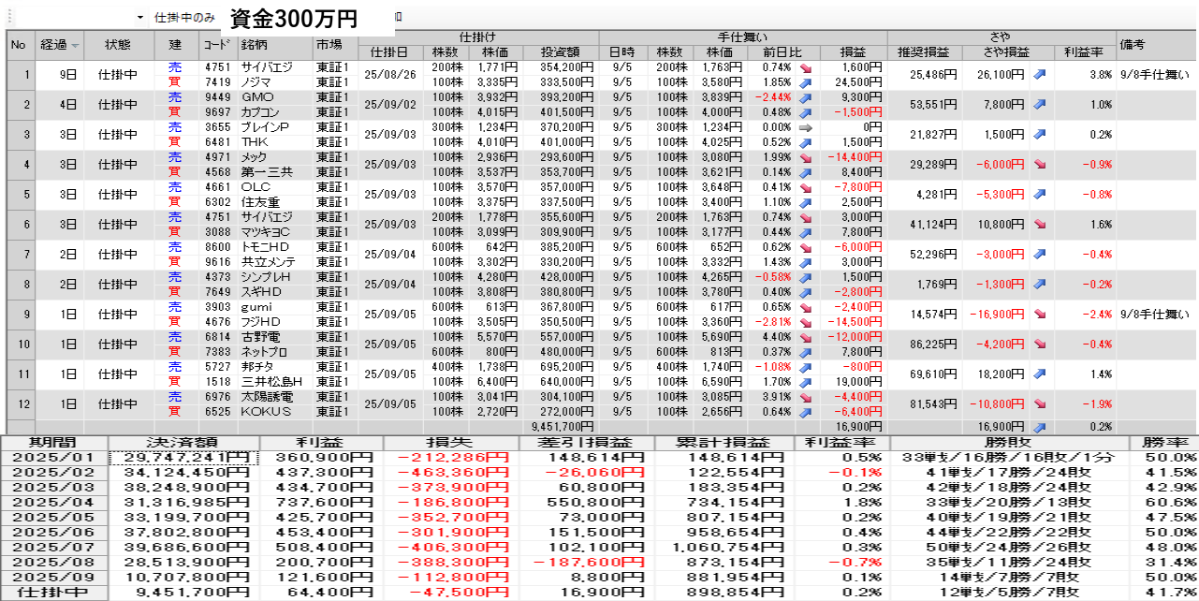
Task: Select the 29,747,241円 settlement cell for 2025/01
Action: coord(183,458)
